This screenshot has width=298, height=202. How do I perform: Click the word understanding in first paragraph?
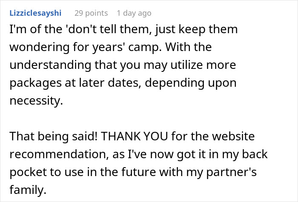[x=50, y=65]
